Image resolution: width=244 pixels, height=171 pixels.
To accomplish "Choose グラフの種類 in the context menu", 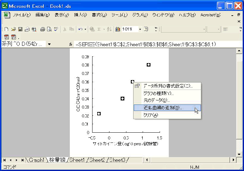I will pos(158,93).
